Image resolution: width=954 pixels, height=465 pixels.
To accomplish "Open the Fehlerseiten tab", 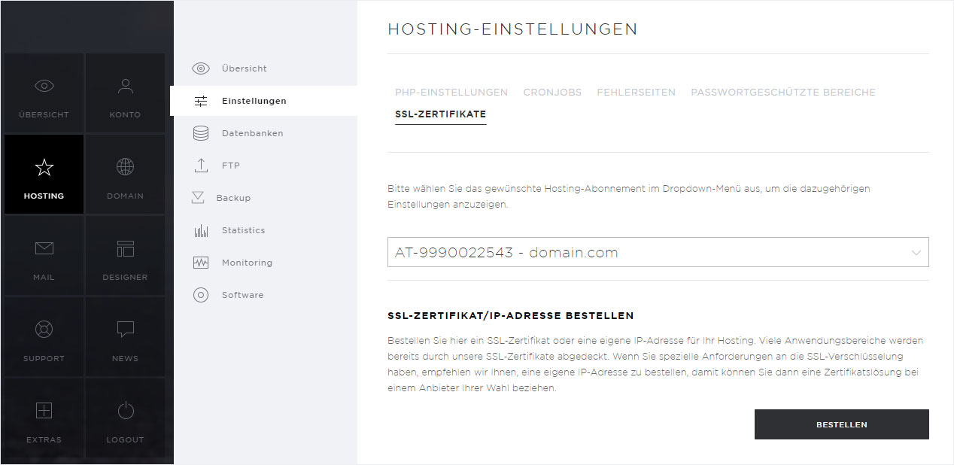I will 636,93.
